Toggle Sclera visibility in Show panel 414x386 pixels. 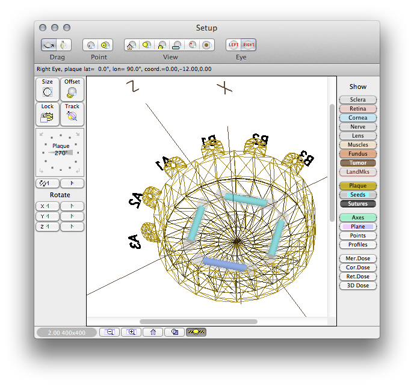[358, 100]
